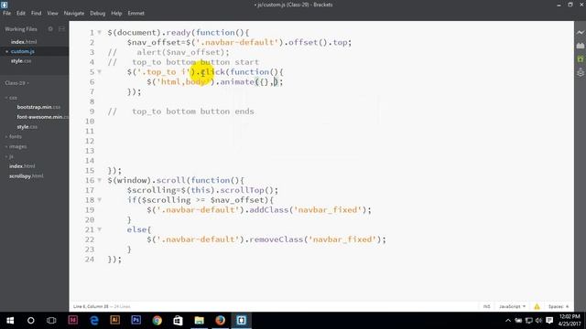
Task: Toggle INS insert mode indicator
Action: point(486,307)
